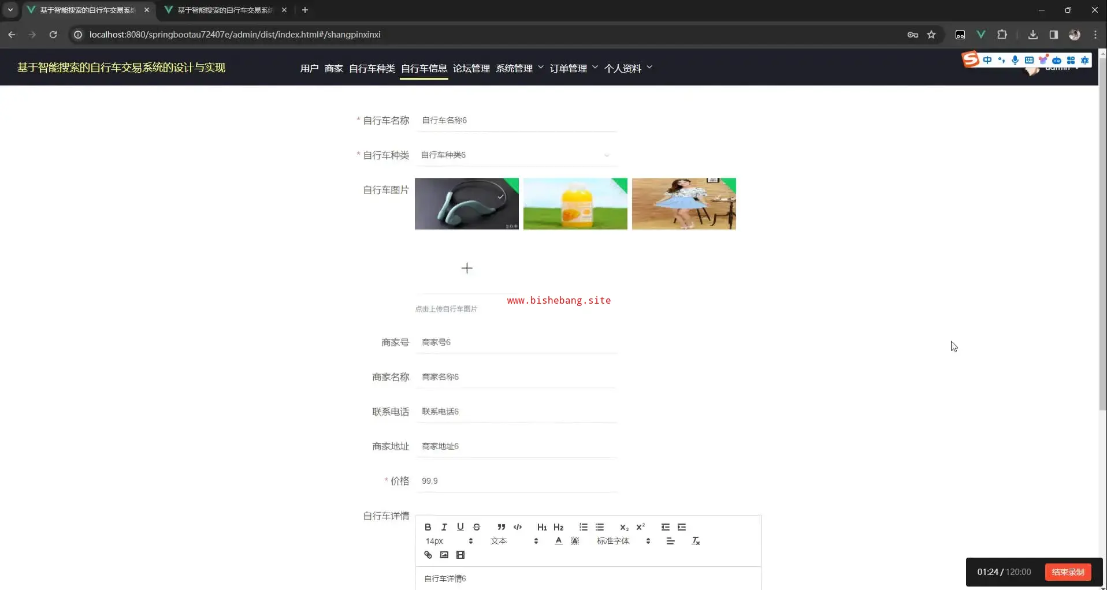Apply superscript formatting
This screenshot has width=1107, height=590.
(x=640, y=527)
